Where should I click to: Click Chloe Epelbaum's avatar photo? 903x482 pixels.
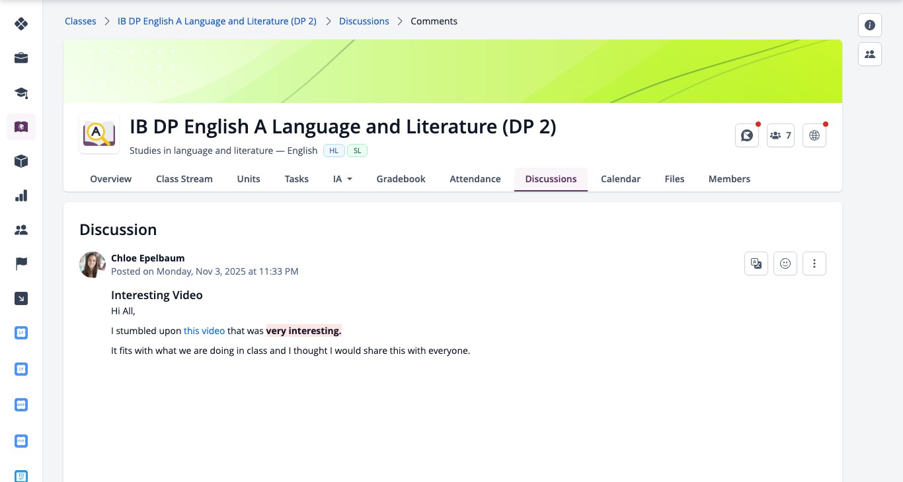93,265
